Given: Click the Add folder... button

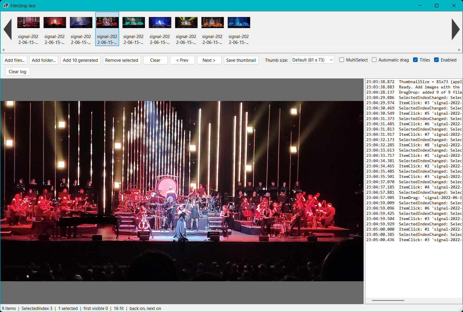Looking at the screenshot, I should point(44,60).
